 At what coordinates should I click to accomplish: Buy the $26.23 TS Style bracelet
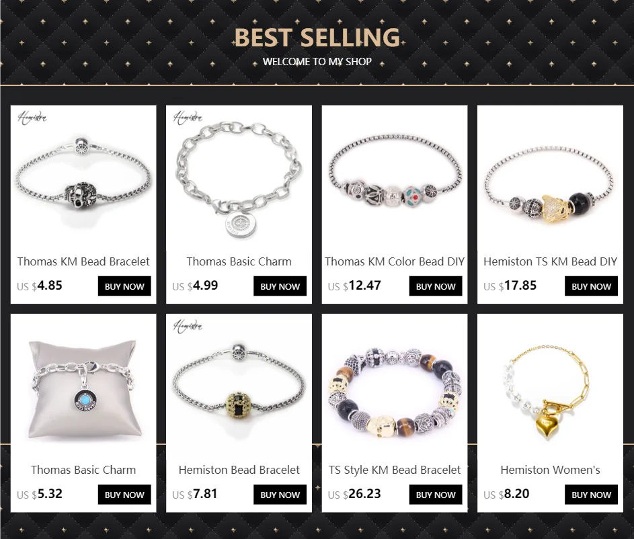pyautogui.click(x=436, y=495)
